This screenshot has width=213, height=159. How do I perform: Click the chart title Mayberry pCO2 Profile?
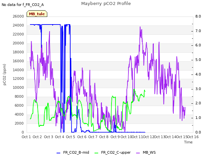click(x=106, y=4)
